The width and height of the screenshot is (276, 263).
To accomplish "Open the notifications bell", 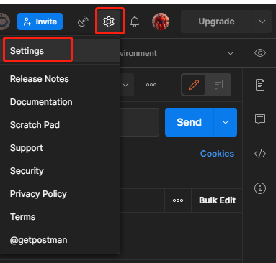I will (135, 22).
